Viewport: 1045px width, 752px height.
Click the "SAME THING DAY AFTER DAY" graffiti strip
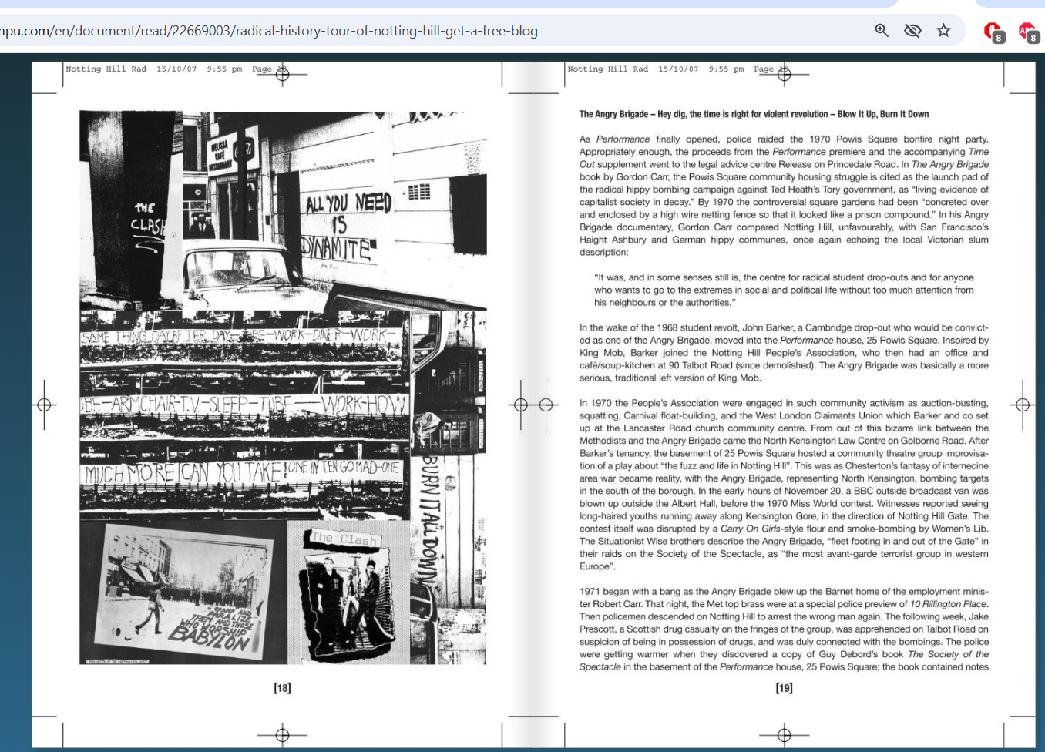point(241,336)
